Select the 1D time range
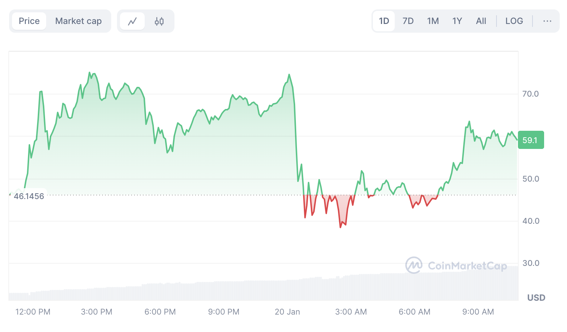 [384, 21]
